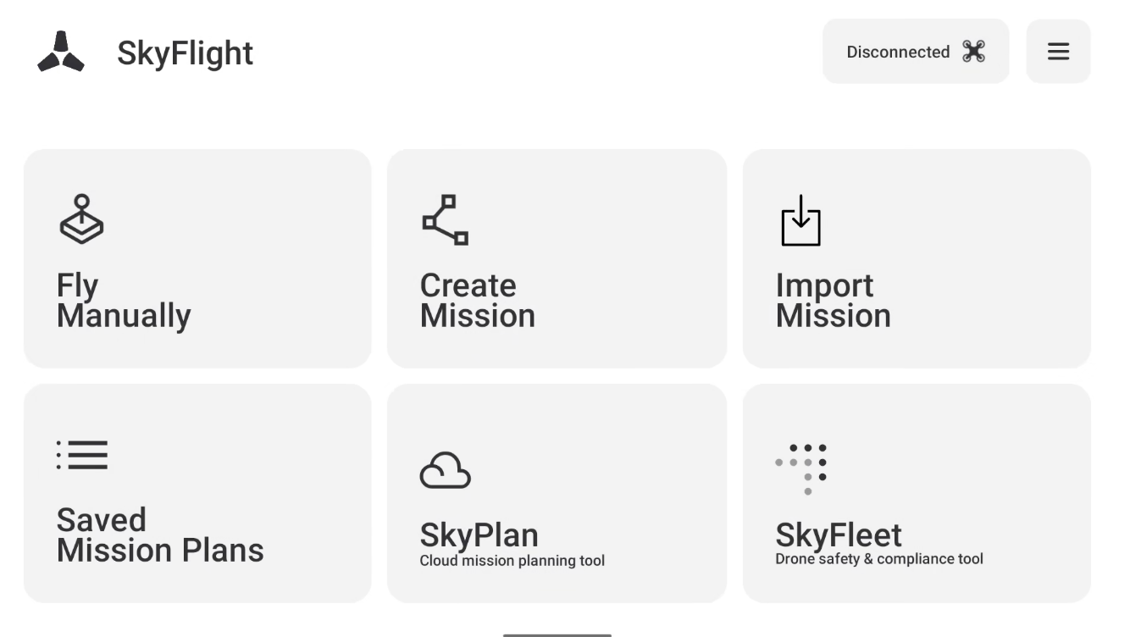The height and width of the screenshot is (637, 1130).
Task: Open Saved Mission Plans
Action: 197,491
